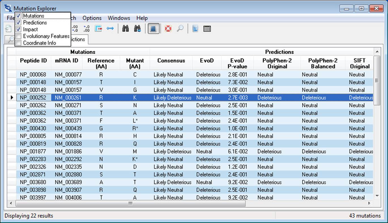Open the Options menu
This screenshot has width=388, height=223.
coord(92,18)
